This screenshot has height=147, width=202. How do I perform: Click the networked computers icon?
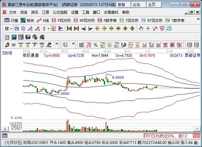(42, 37)
